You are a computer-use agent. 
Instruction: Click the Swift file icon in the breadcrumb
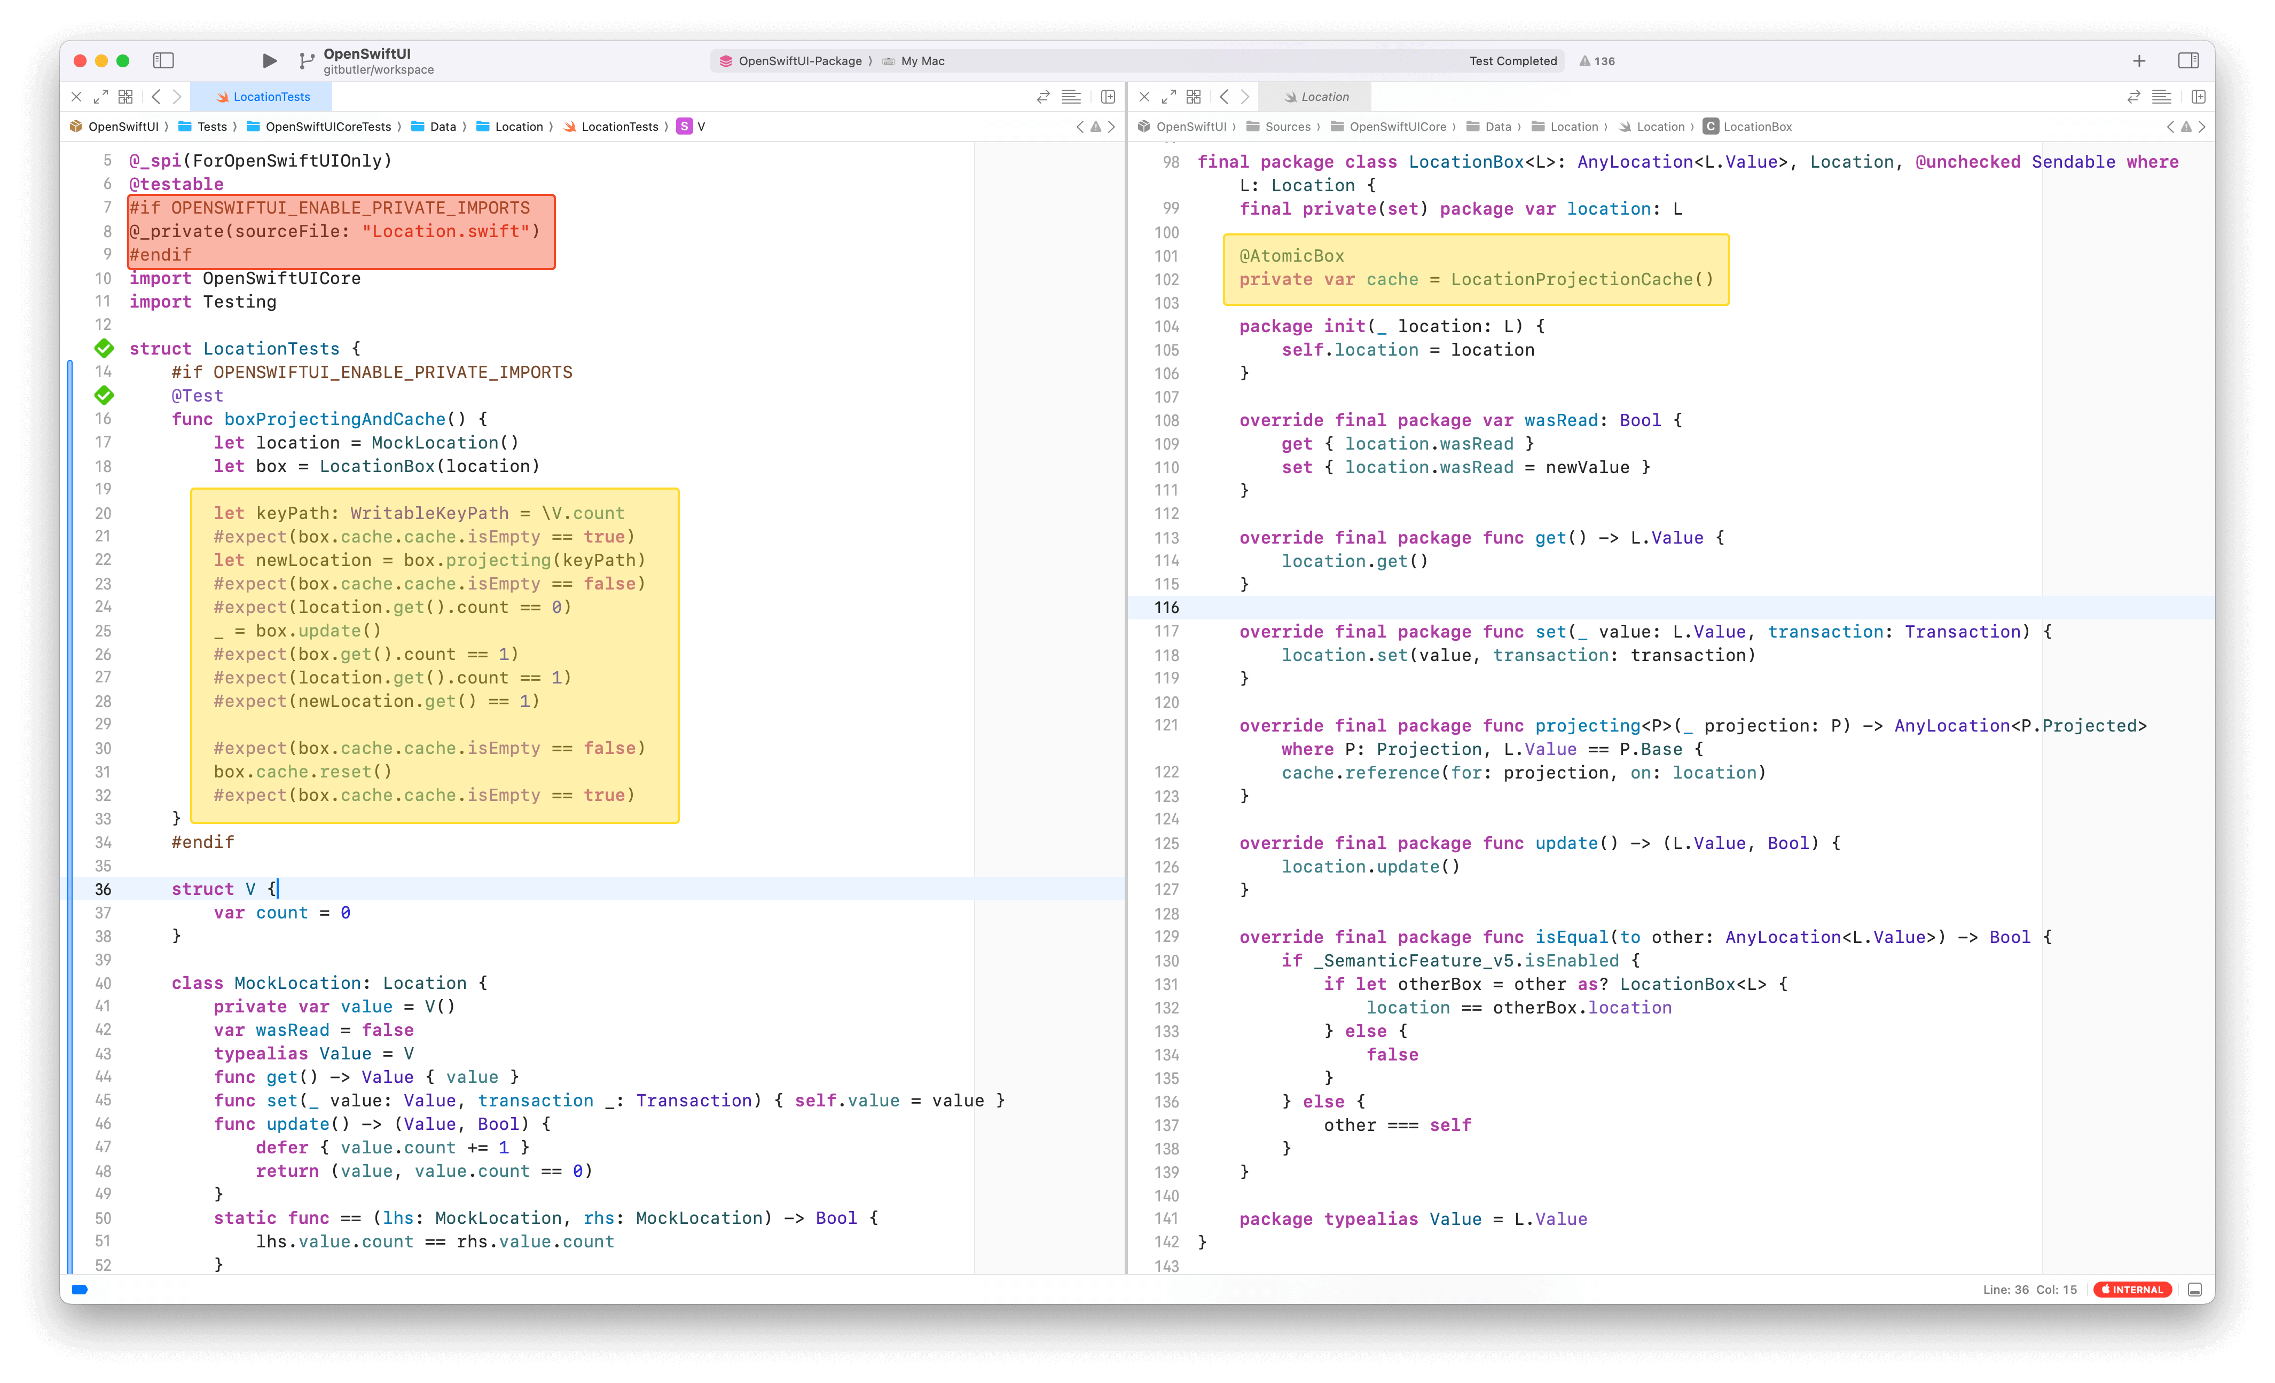coord(571,127)
